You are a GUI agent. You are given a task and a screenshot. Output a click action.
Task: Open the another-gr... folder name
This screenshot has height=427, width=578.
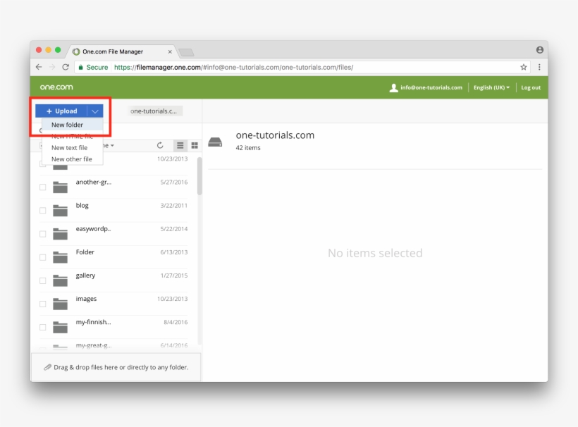94,182
